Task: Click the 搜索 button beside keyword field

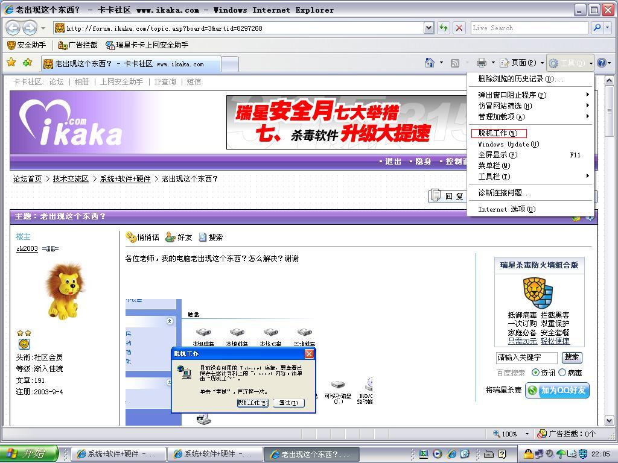Action: tap(571, 357)
